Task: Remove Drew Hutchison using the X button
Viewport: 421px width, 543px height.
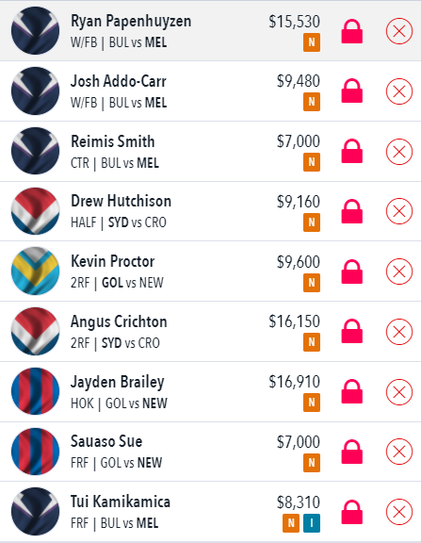Action: point(399,211)
